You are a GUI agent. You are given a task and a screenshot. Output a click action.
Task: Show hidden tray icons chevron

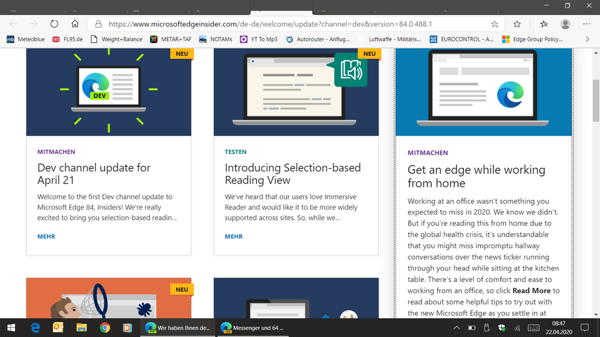tap(456, 328)
